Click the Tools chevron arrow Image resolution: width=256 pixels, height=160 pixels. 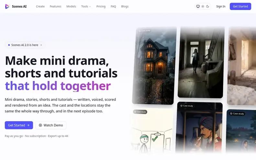[90, 6]
